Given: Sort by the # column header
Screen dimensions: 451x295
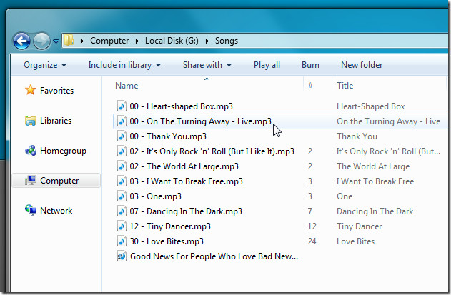Looking at the screenshot, I should coord(310,86).
